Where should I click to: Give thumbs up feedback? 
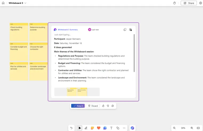pos(103,106)
